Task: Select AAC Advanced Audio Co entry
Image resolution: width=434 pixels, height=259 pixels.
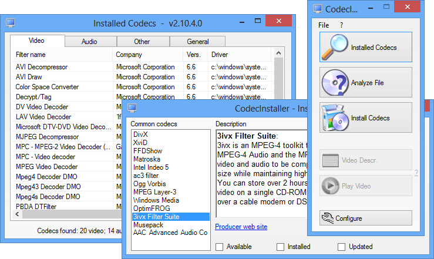Action: click(x=170, y=233)
